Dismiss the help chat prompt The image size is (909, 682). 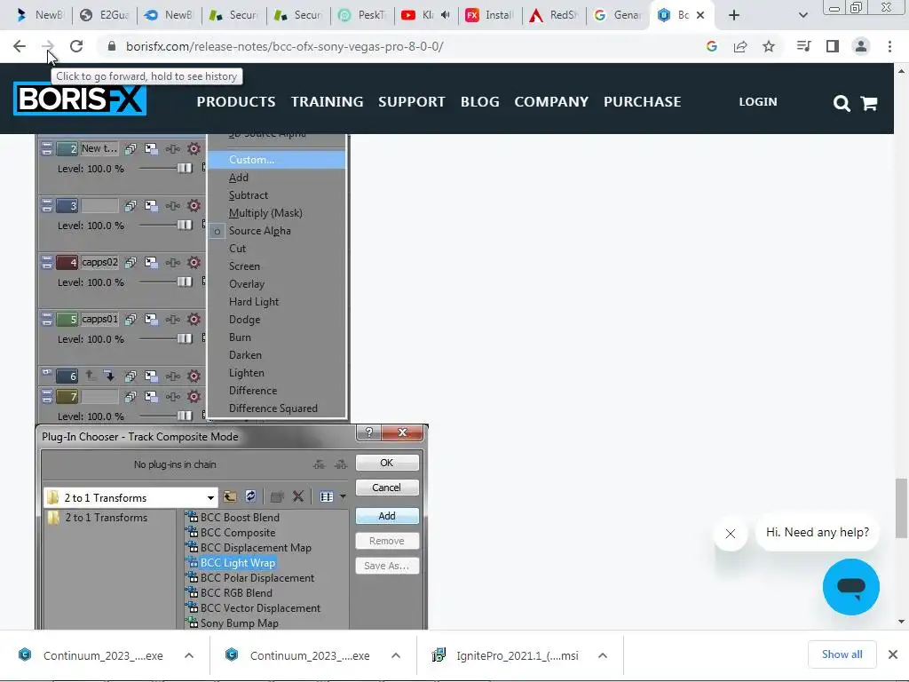pos(731,534)
